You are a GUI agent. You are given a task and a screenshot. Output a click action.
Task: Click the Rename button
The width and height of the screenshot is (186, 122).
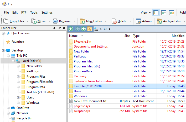coord(62,21)
